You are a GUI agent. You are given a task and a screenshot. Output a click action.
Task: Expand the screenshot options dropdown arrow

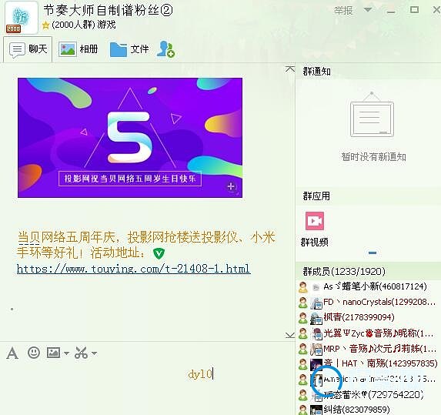(x=94, y=353)
